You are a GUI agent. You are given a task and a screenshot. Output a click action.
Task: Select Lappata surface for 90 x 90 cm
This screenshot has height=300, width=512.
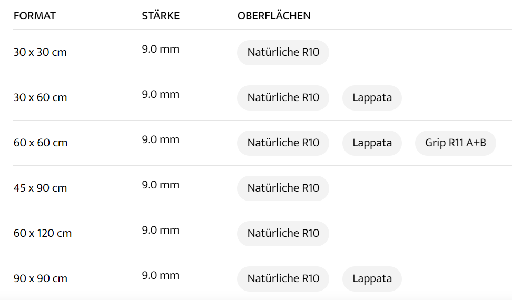[372, 279]
